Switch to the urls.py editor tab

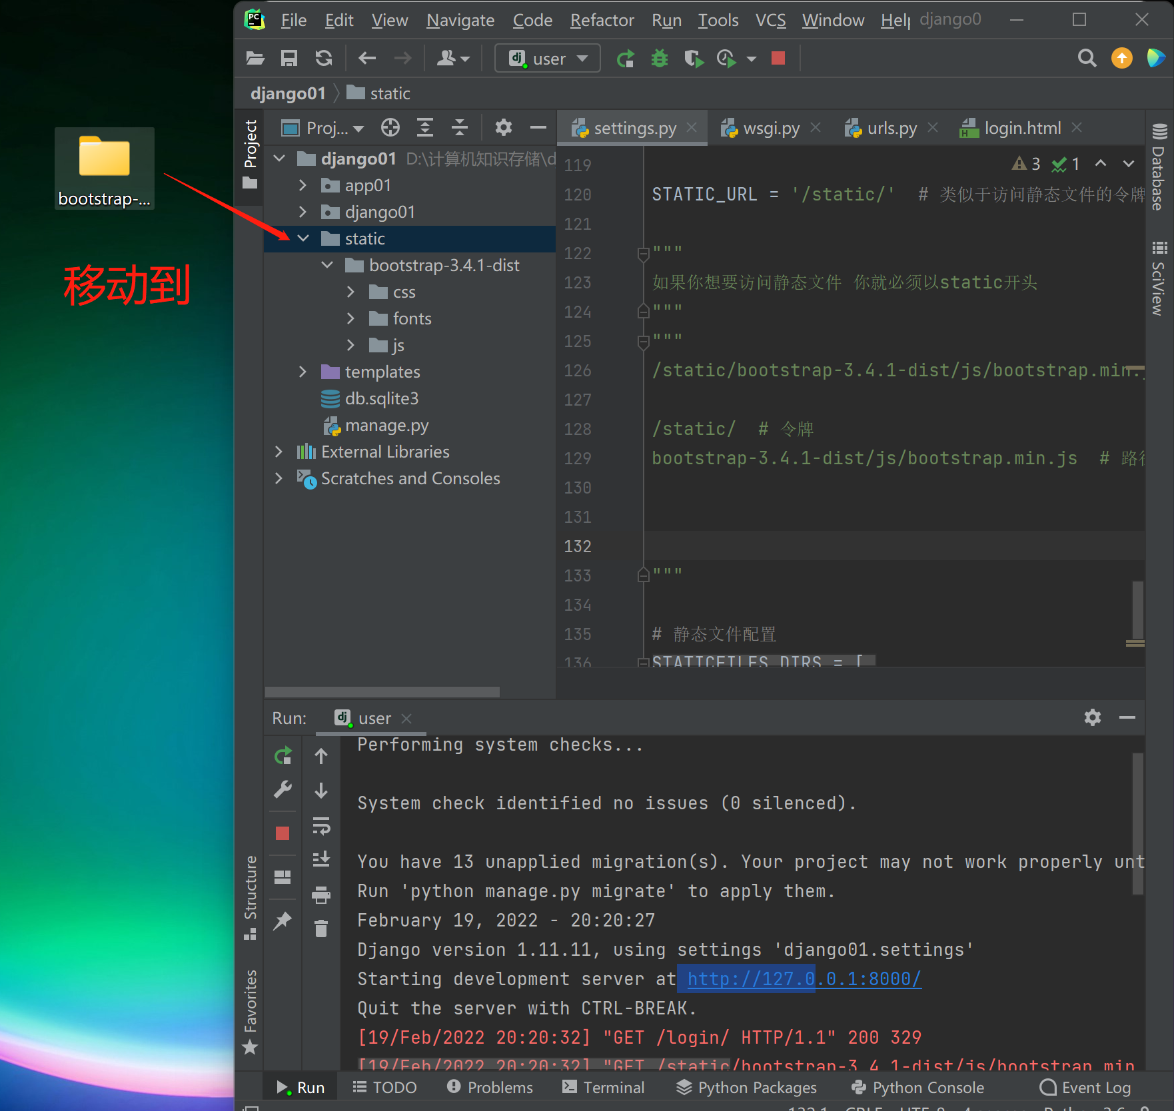point(891,128)
